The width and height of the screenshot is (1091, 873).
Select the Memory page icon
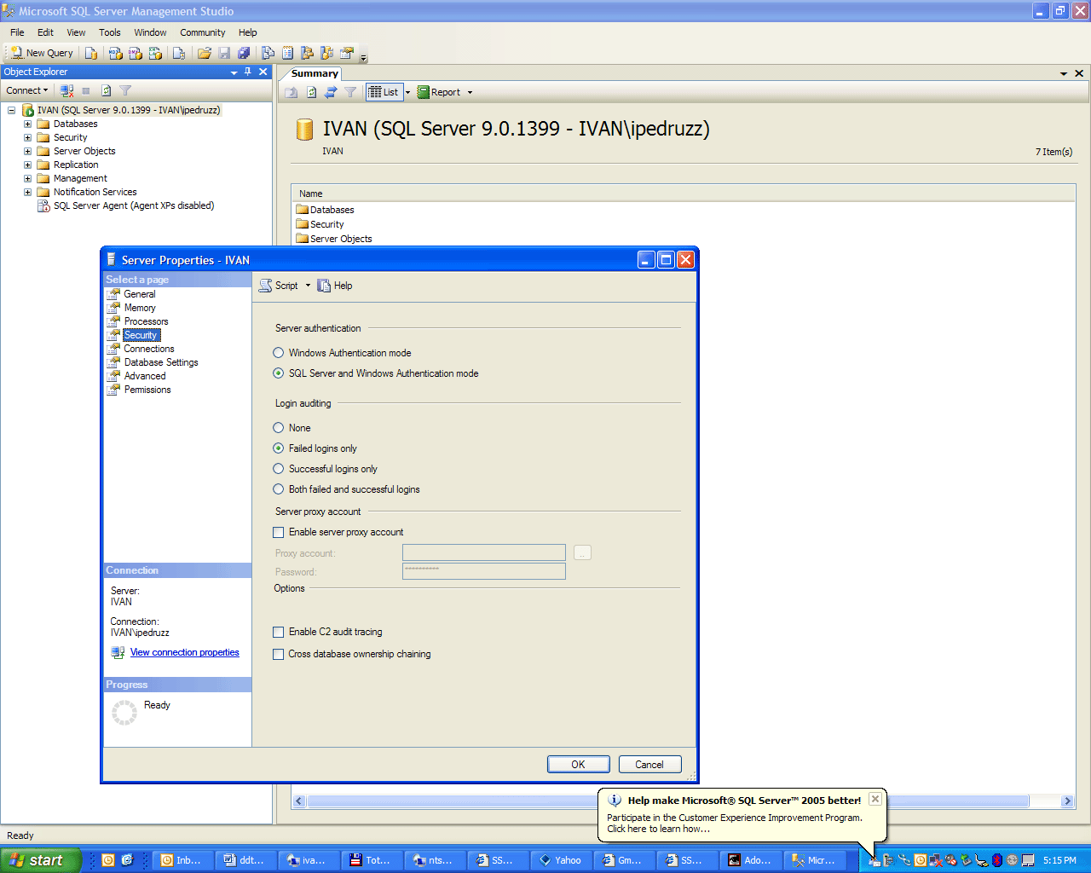click(x=113, y=308)
